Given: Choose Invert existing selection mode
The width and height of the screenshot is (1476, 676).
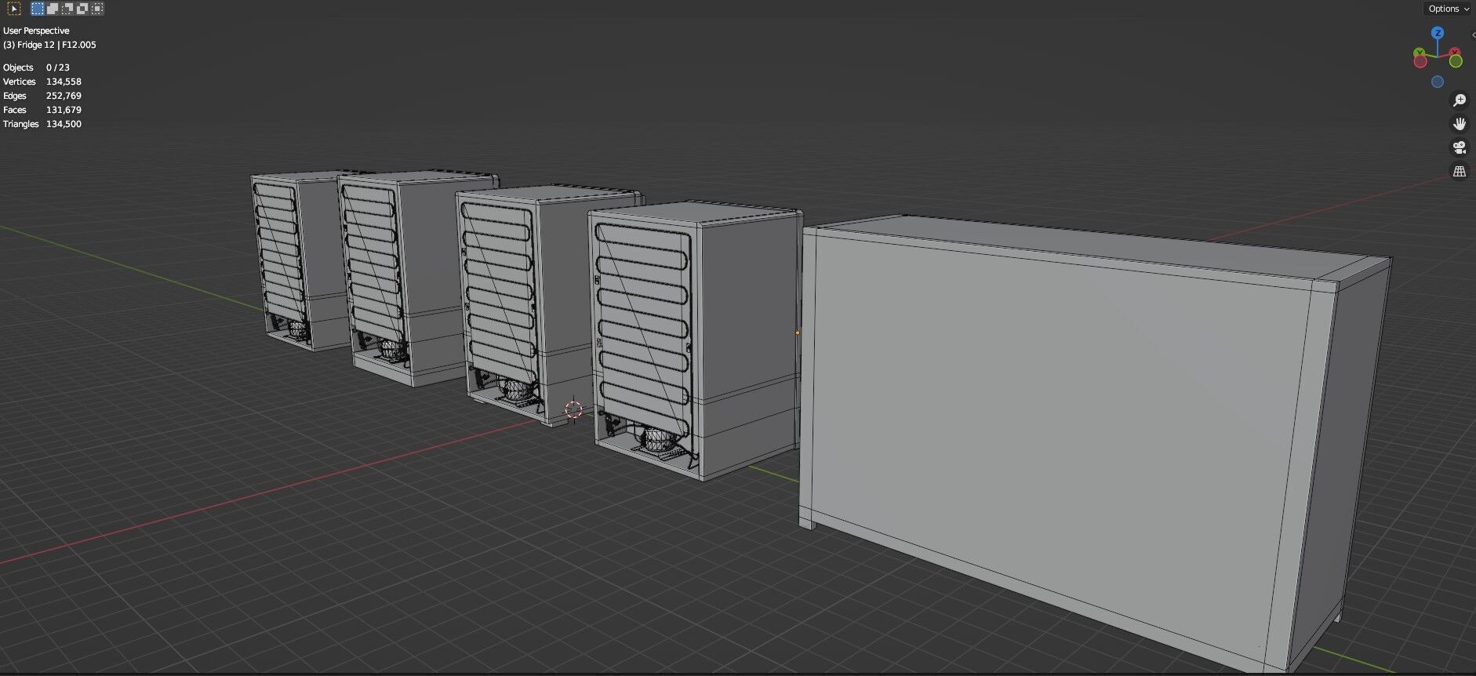Looking at the screenshot, I should pos(82,9).
